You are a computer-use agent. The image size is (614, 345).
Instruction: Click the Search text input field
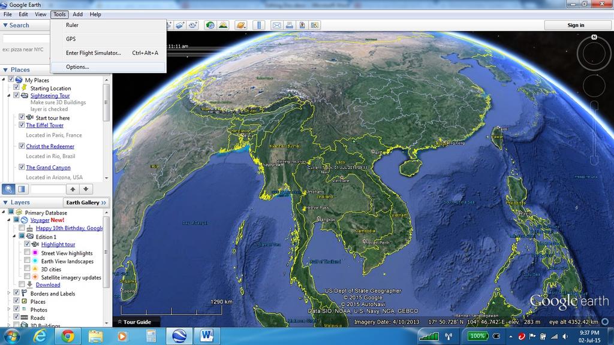[x=26, y=39]
